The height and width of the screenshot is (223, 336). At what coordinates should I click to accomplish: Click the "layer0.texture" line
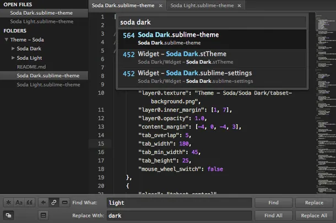tap(215, 97)
